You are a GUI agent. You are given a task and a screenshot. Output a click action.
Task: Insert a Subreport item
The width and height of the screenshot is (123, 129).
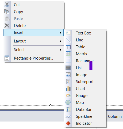[x=85, y=82]
